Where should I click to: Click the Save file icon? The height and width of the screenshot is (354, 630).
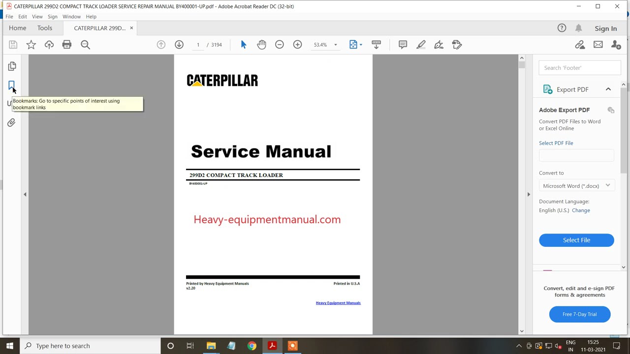[13, 45]
